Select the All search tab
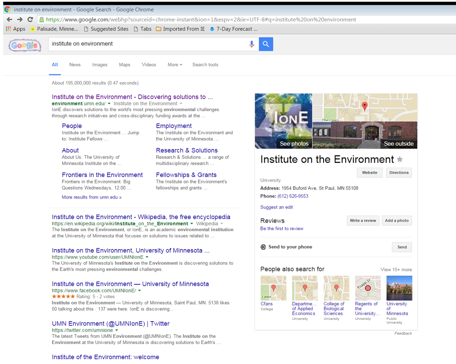The image size is (456, 364). click(x=55, y=65)
